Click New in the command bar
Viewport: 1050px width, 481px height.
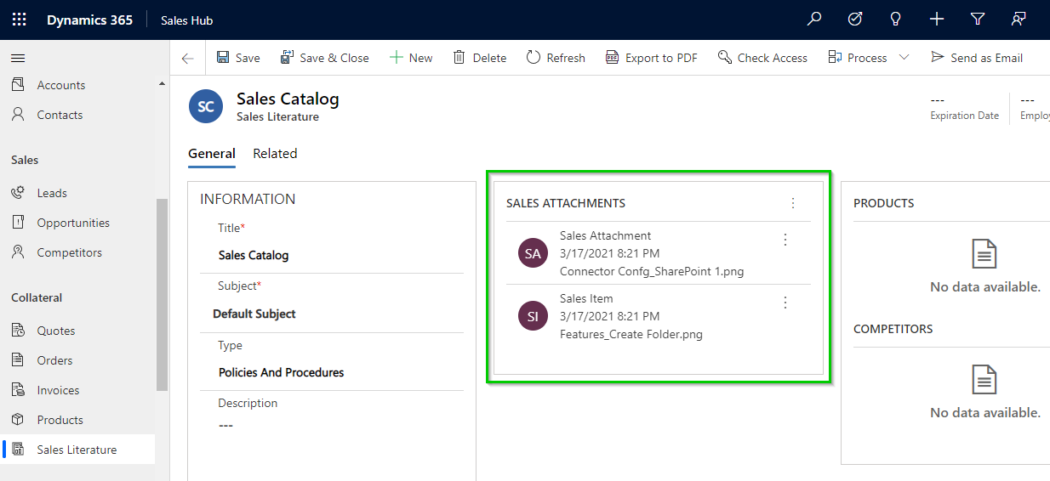[411, 58]
